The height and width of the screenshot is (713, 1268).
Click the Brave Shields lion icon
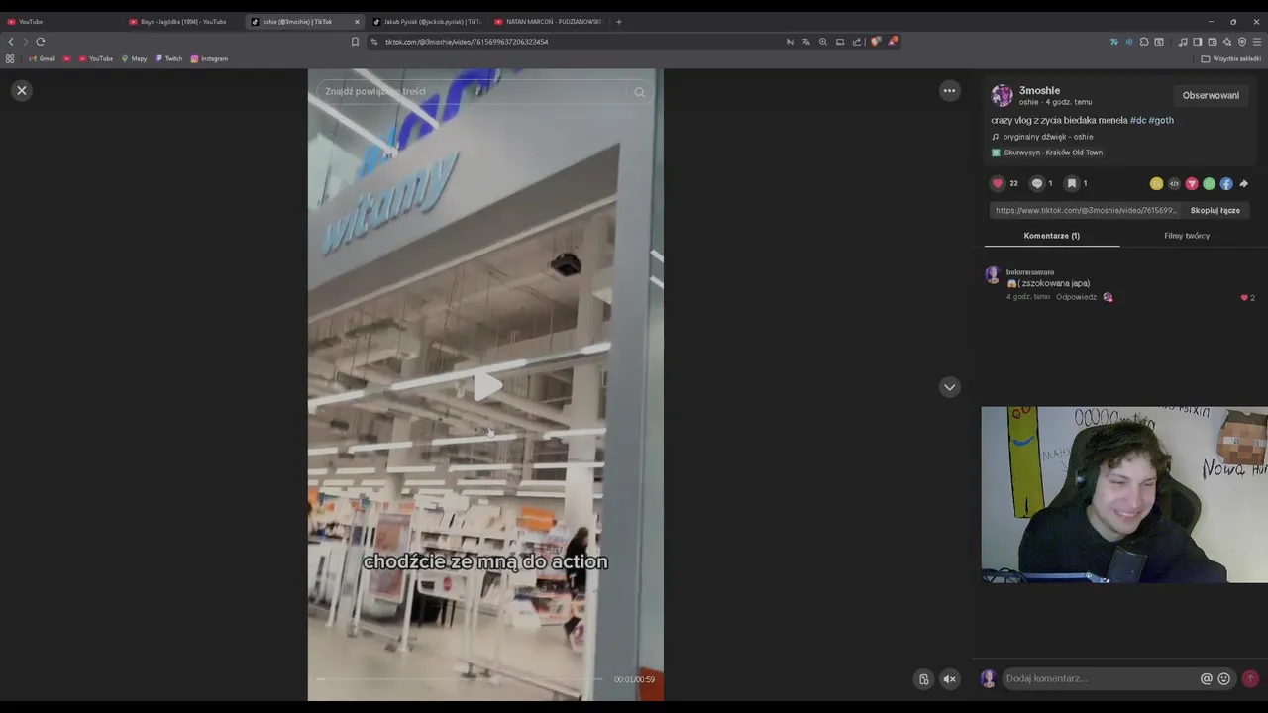(x=875, y=42)
